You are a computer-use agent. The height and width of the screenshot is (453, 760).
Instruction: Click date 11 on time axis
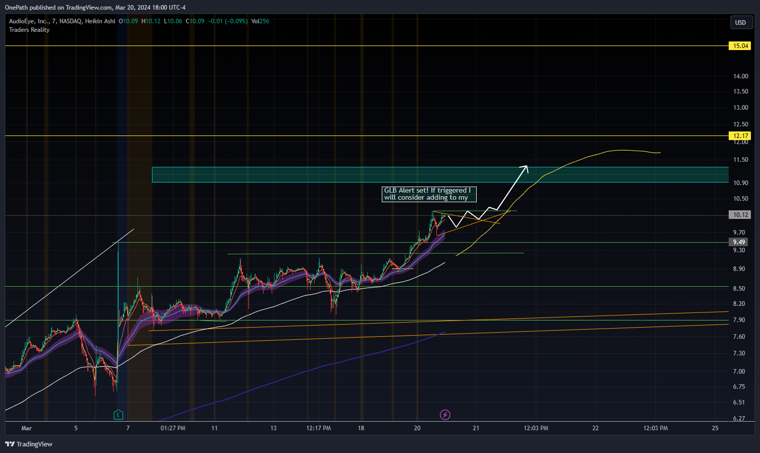215,428
